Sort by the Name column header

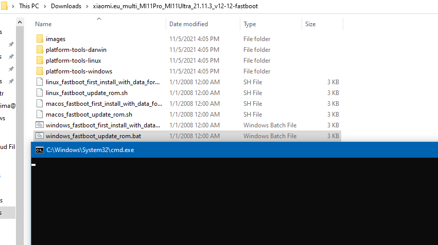(43, 24)
